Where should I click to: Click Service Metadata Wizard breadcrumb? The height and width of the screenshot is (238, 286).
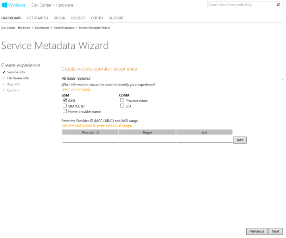pyautogui.click(x=94, y=28)
